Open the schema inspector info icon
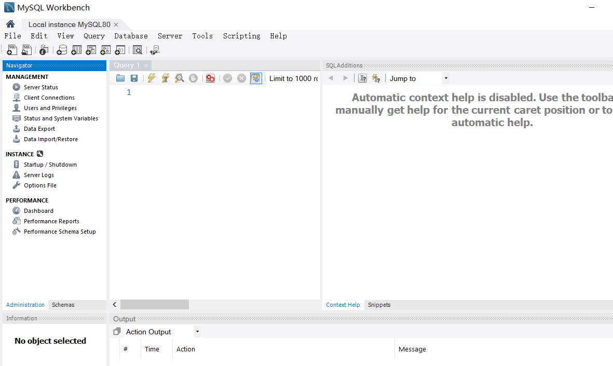Screen dimensions: 613x366 pyautogui.click(x=44, y=50)
